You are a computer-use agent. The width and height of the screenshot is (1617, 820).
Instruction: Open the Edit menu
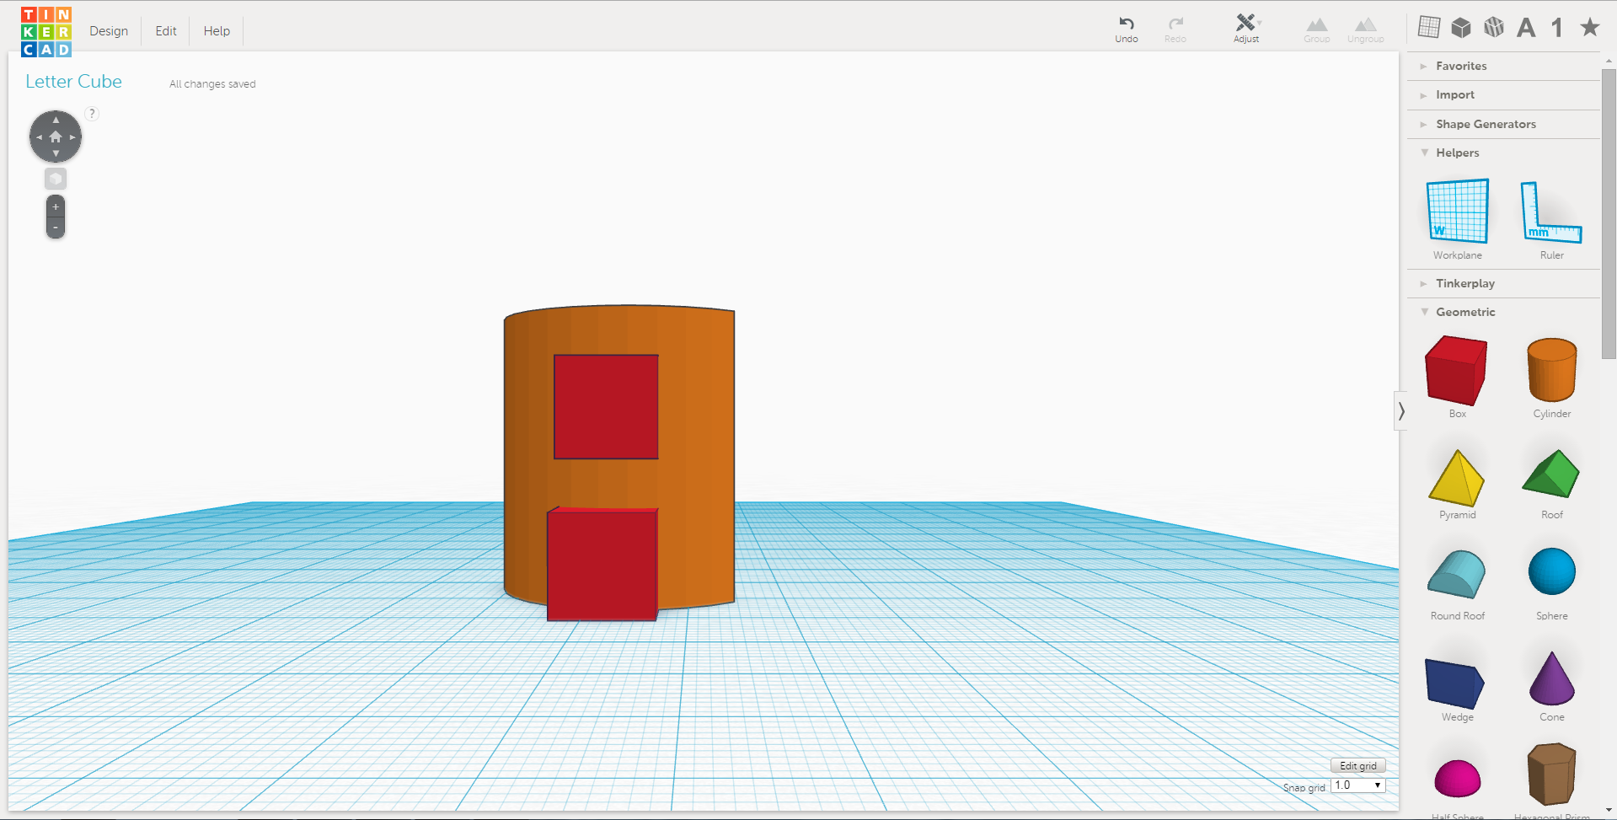[165, 30]
